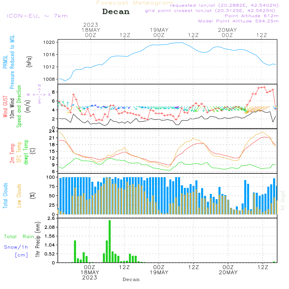Click the 'by Angel' vertical credit text

coord(283,200)
